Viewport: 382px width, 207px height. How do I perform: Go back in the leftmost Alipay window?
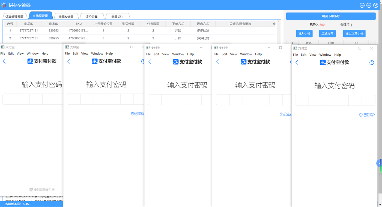coord(4,61)
